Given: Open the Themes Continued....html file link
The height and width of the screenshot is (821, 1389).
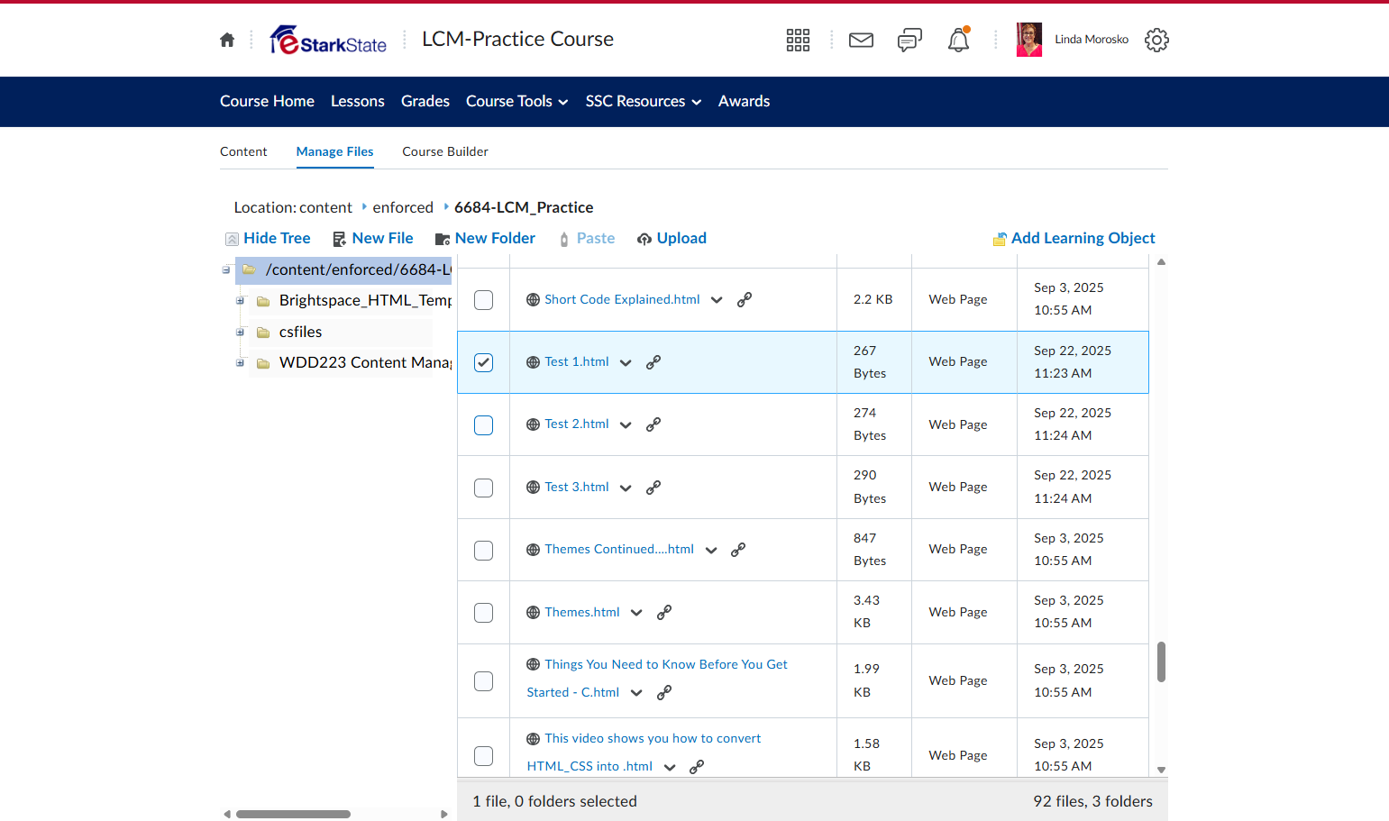Looking at the screenshot, I should (x=619, y=549).
